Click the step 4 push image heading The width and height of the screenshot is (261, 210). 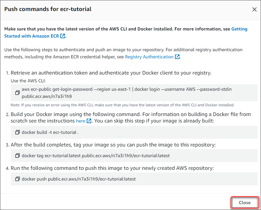click(112, 168)
